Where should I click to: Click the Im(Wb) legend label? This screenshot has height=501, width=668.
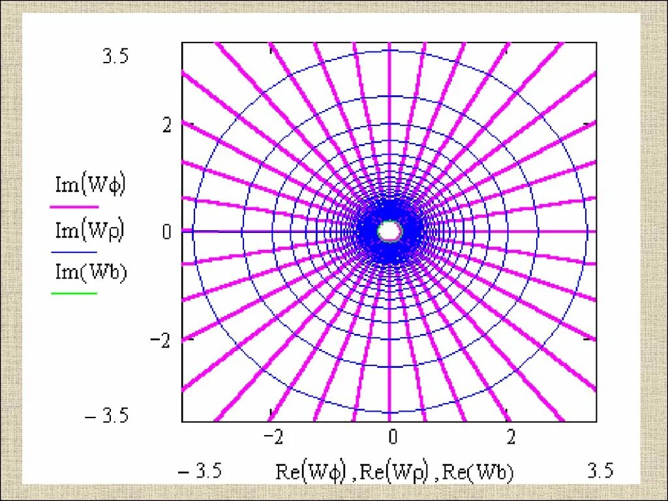pyautogui.click(x=91, y=273)
